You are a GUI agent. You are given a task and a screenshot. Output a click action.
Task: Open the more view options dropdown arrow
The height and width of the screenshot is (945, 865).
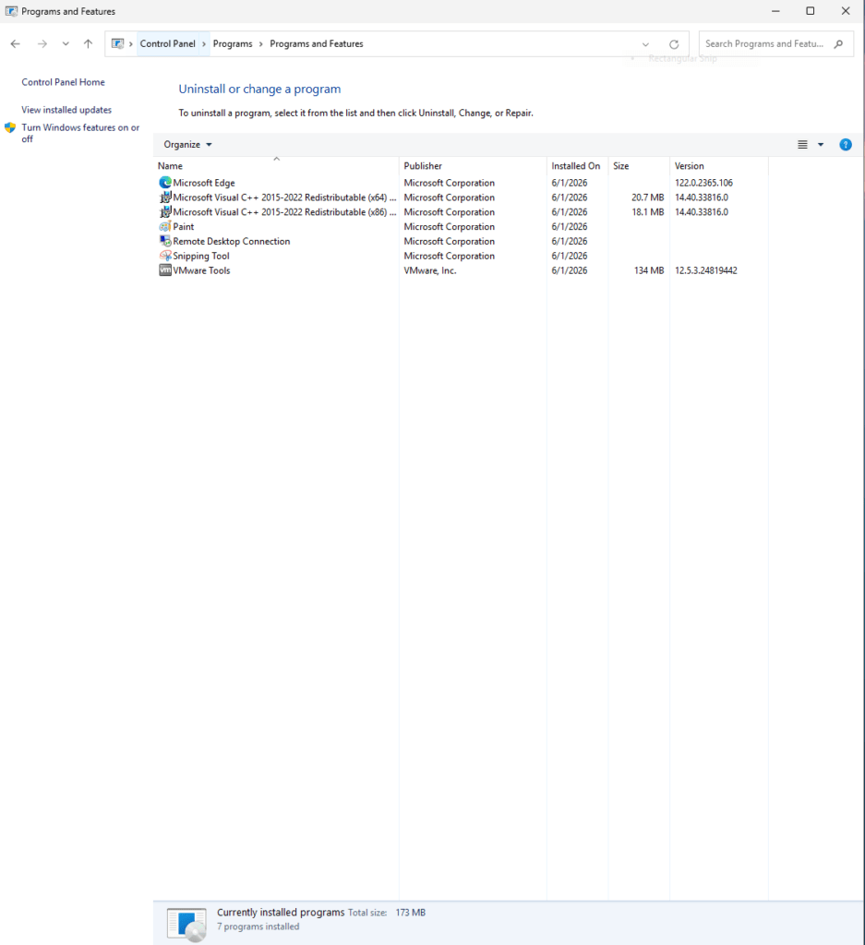(x=821, y=145)
